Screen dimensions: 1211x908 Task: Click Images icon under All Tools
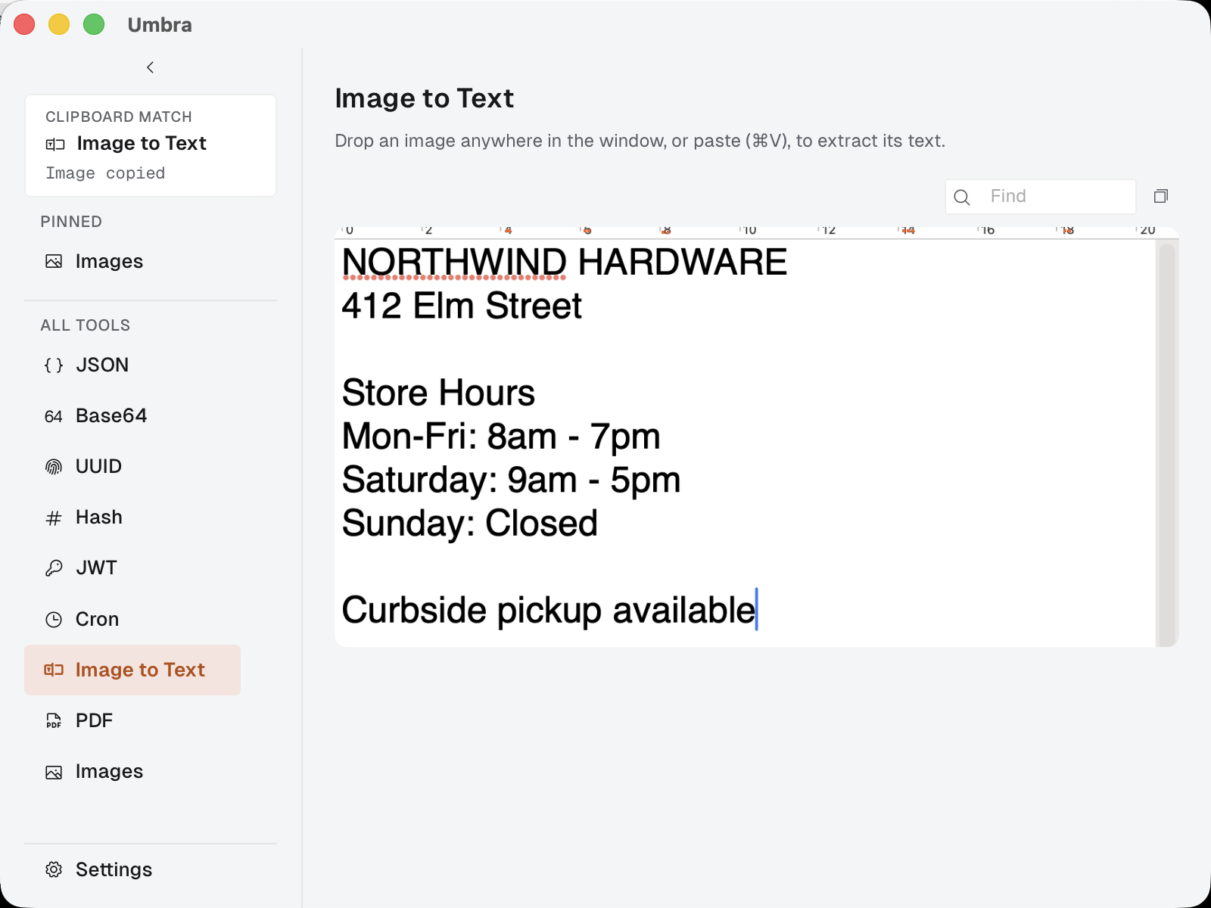tap(54, 772)
